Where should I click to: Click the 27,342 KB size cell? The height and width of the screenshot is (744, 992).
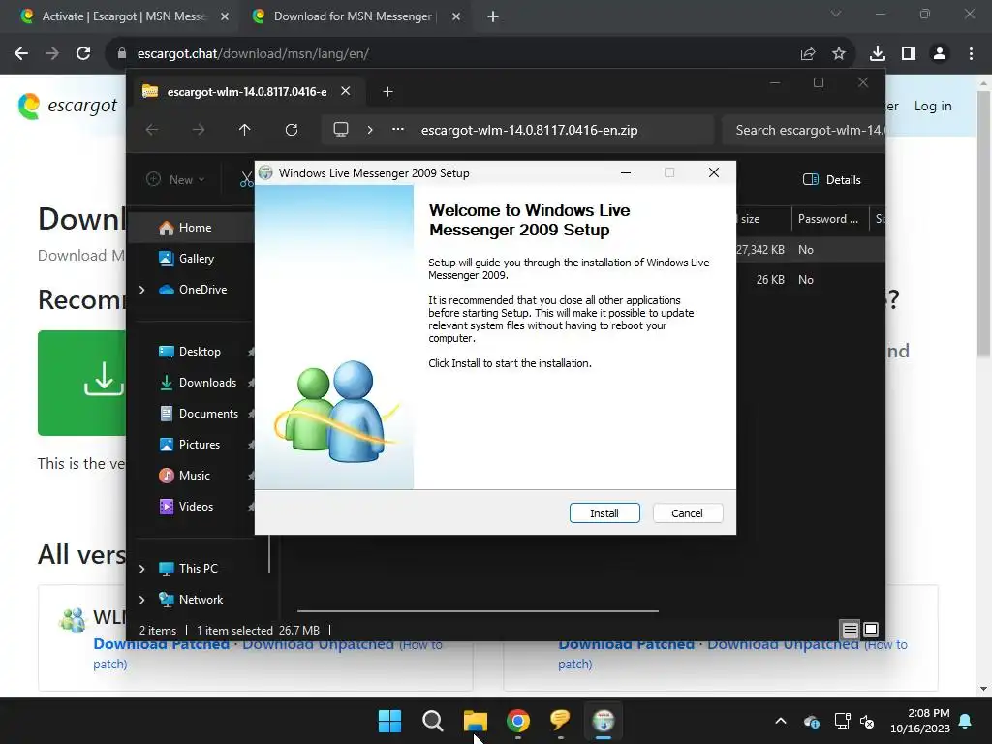(759, 250)
